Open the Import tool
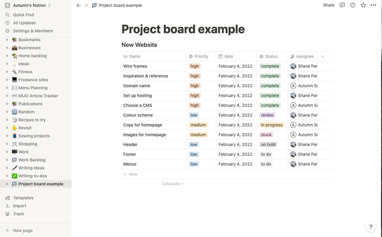 pyautogui.click(x=19, y=206)
